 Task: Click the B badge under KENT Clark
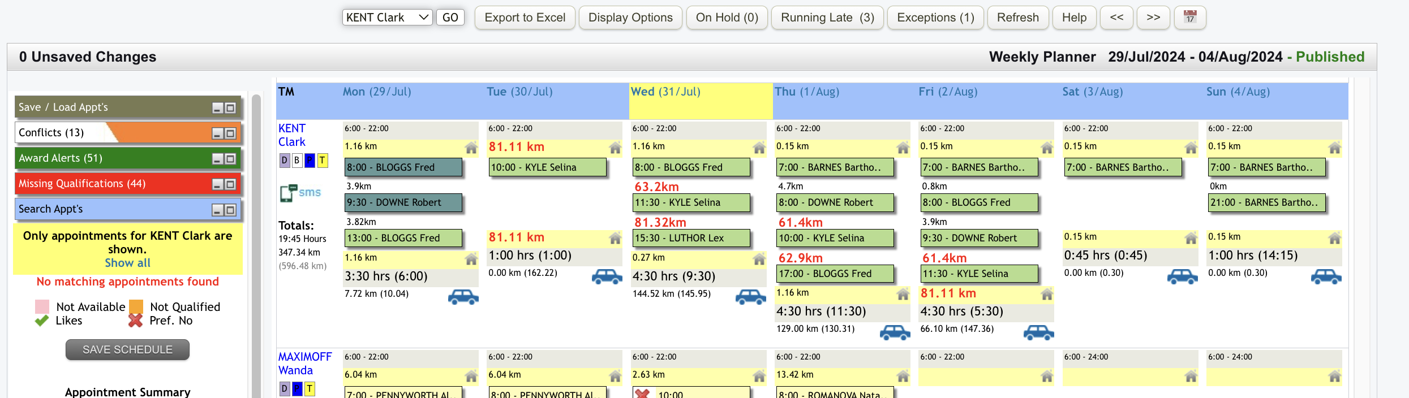point(297,161)
